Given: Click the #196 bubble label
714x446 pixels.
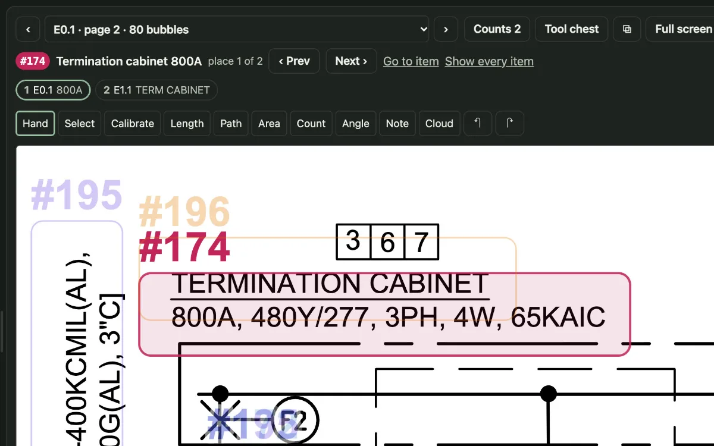Looking at the screenshot, I should click(x=184, y=213).
